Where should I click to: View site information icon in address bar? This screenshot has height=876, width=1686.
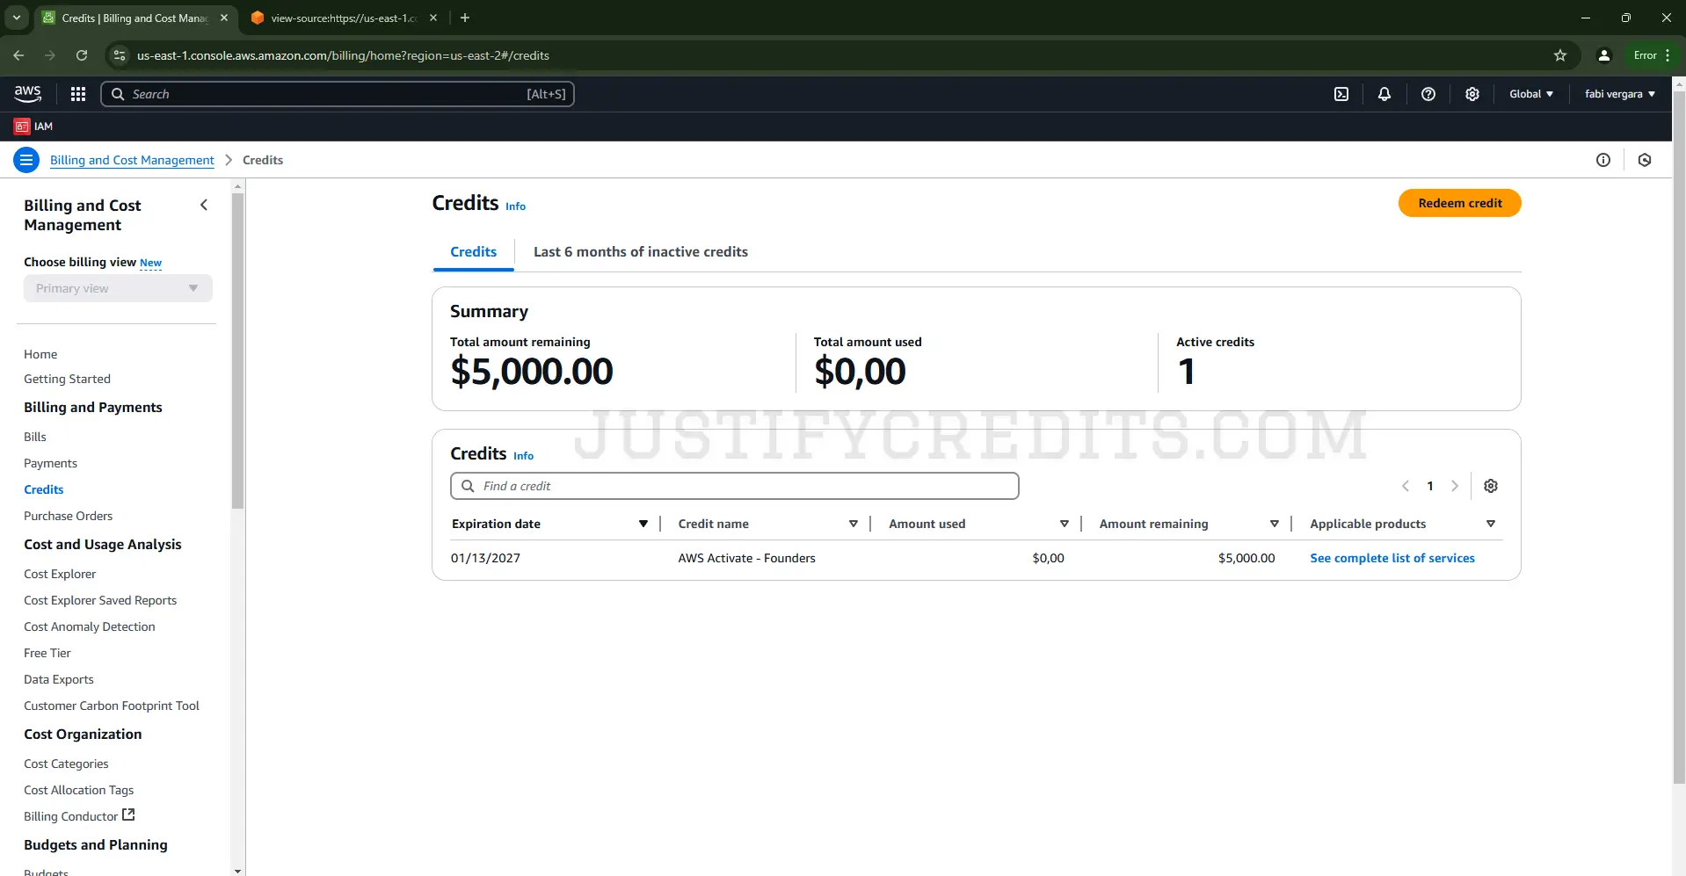coord(120,55)
